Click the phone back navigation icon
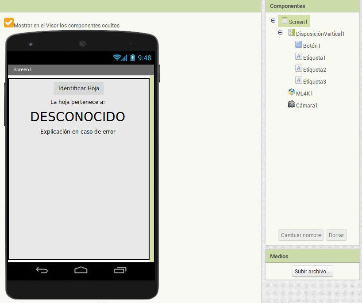 42,270
